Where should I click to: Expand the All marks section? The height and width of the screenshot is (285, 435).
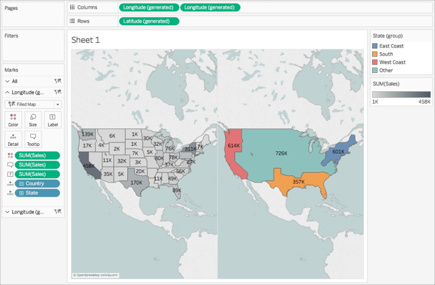pos(7,81)
